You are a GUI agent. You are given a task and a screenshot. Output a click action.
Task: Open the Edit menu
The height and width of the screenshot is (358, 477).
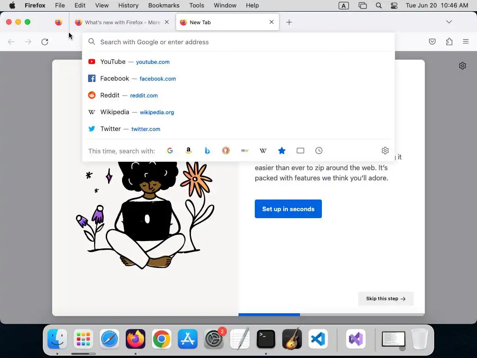(80, 6)
